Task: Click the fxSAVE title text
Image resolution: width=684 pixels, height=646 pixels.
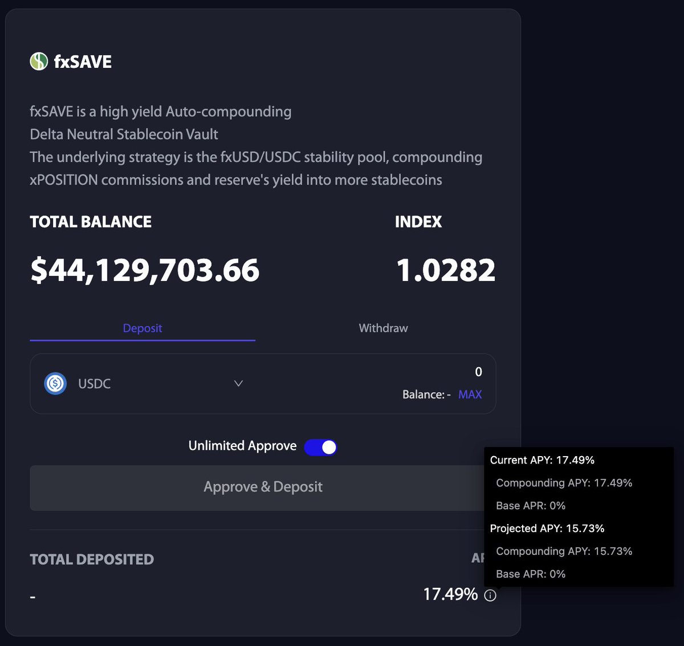Action: click(x=83, y=62)
